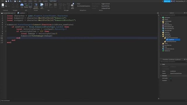Select ReplicatedStorage in Explorer

pos(169,27)
